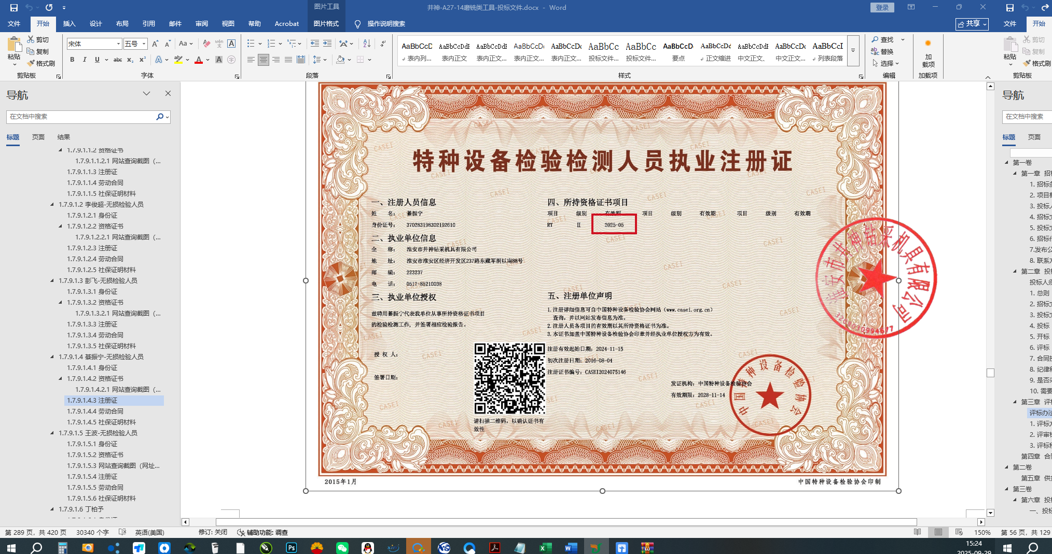The width and height of the screenshot is (1052, 554).
Task: Click the 登录 sign-in button
Action: click(x=882, y=7)
